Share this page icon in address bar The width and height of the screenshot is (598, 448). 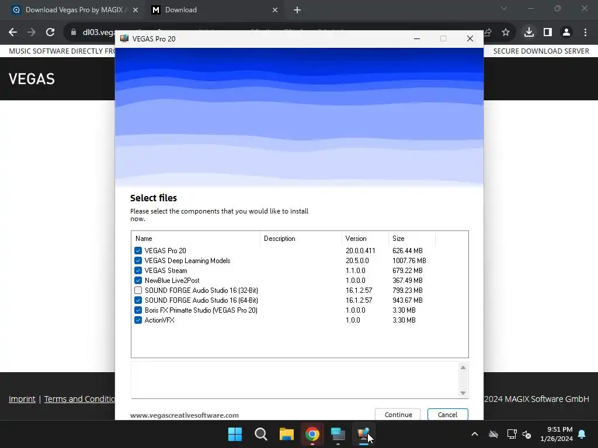(x=488, y=33)
